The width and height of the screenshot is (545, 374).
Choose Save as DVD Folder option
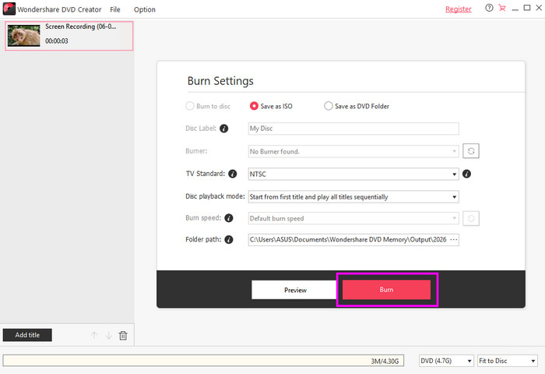[x=357, y=106]
